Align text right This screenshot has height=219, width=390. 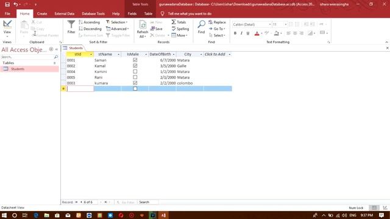(x=301, y=33)
